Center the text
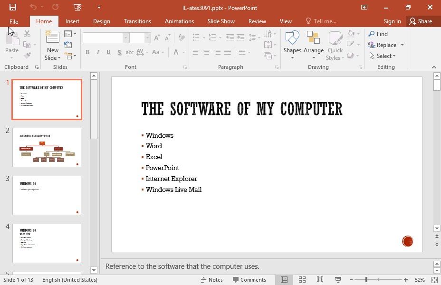The height and width of the screenshot is (285, 441). (207, 52)
